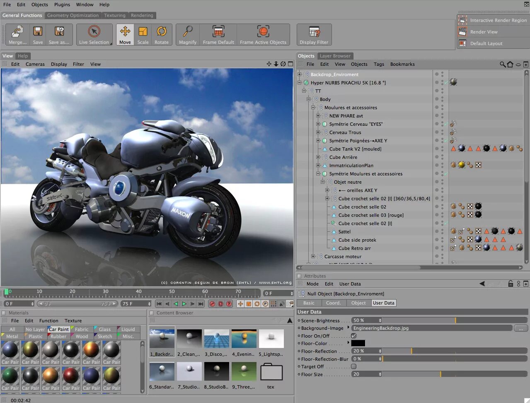Click the Glass material filter button

105,329
